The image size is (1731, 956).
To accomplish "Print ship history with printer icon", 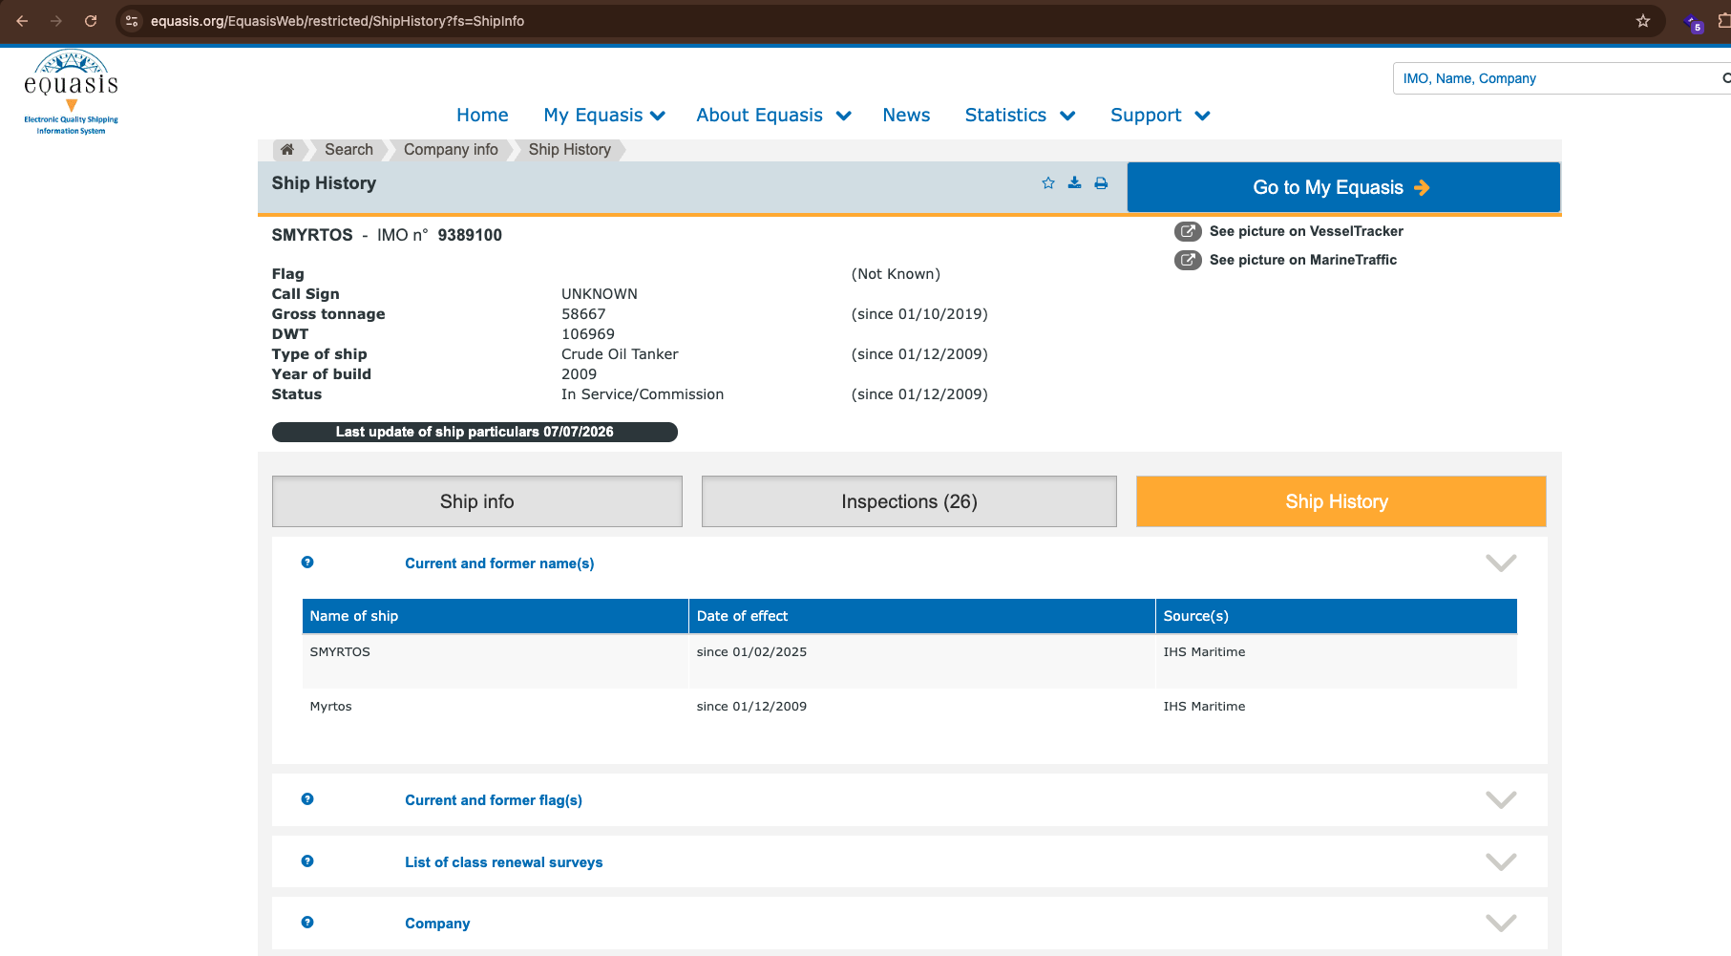I will point(1101,182).
